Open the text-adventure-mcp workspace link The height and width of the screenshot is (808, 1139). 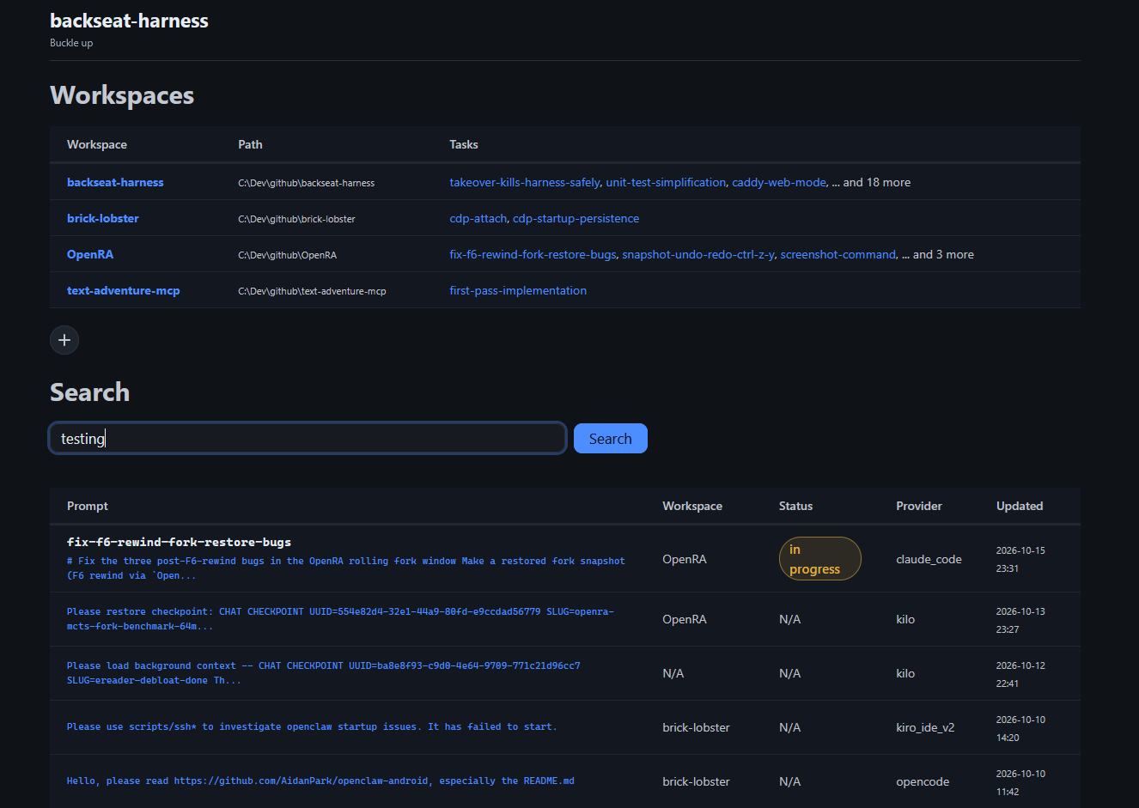coord(124,290)
